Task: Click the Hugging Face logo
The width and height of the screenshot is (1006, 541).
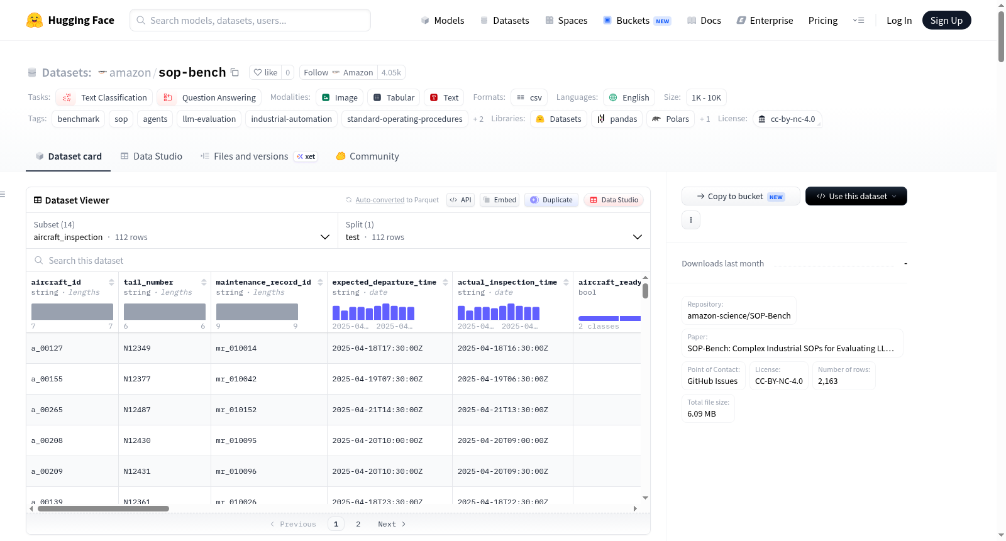Action: (70, 20)
